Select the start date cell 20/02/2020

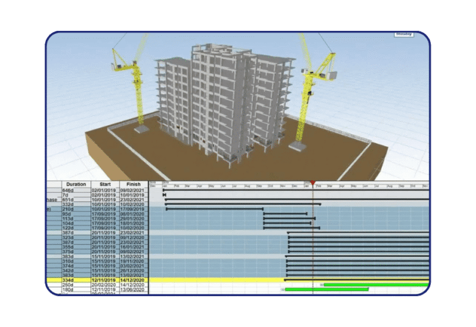[x=105, y=285]
